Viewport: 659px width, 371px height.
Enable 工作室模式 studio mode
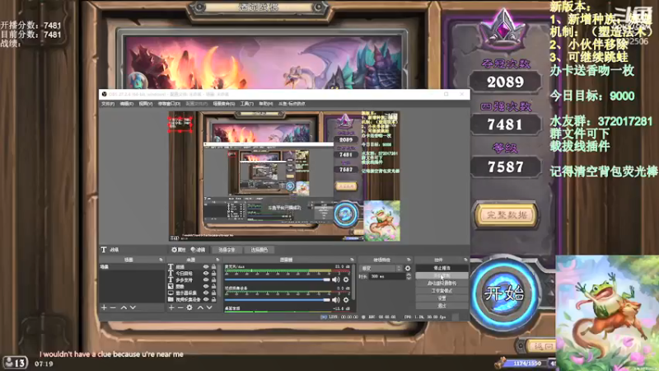coord(442,291)
